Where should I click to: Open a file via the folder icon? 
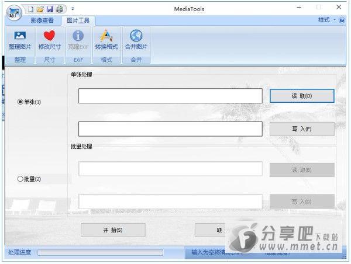40,9
